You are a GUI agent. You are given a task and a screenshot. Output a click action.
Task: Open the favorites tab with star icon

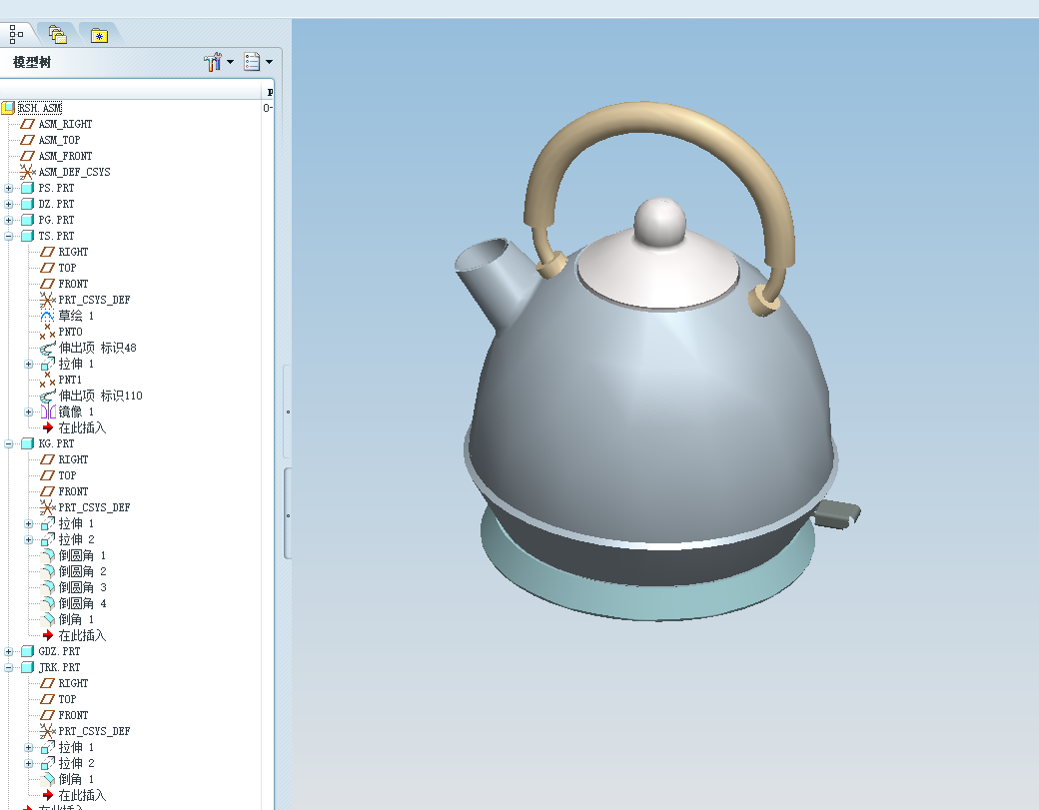[x=99, y=35]
